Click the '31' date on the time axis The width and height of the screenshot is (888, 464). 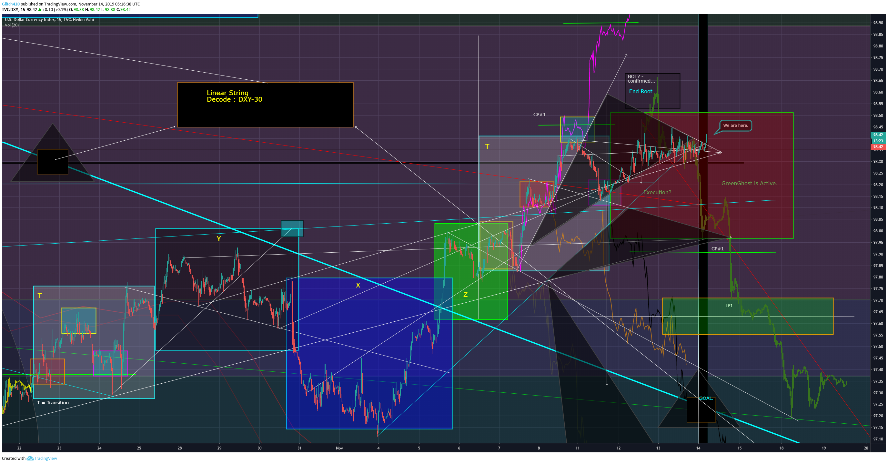(299, 448)
